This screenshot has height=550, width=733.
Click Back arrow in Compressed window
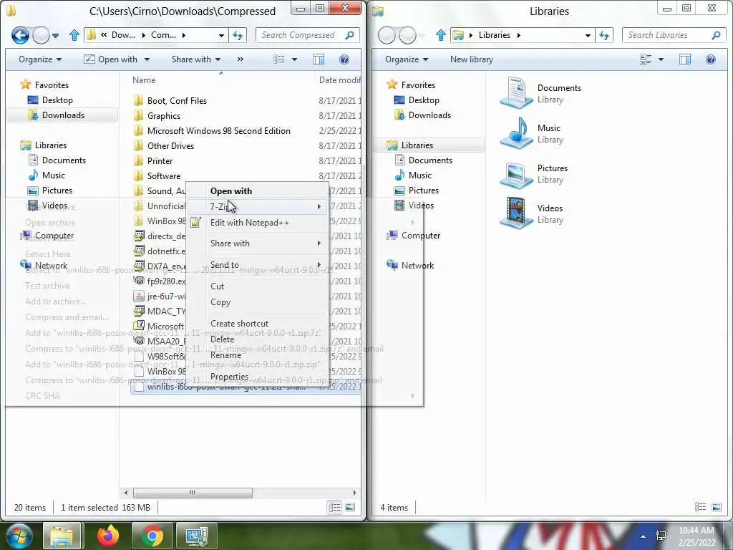(20, 35)
